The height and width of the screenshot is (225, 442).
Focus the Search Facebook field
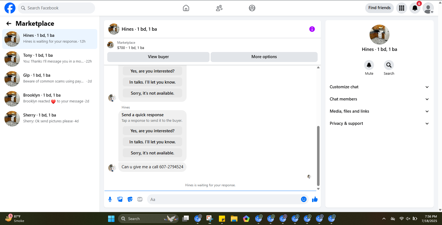[56, 8]
